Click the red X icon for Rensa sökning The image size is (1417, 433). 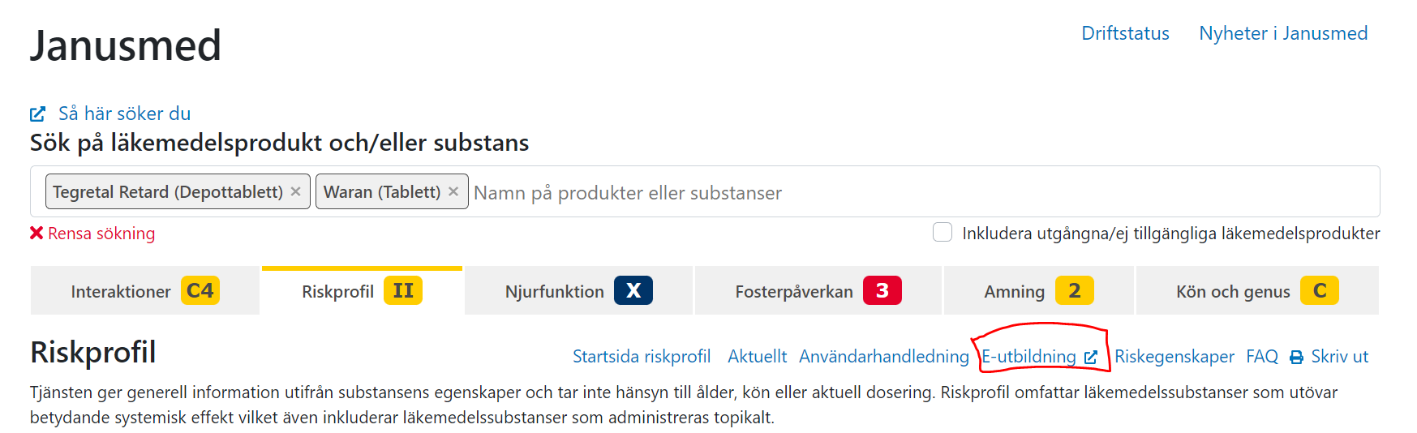(36, 234)
